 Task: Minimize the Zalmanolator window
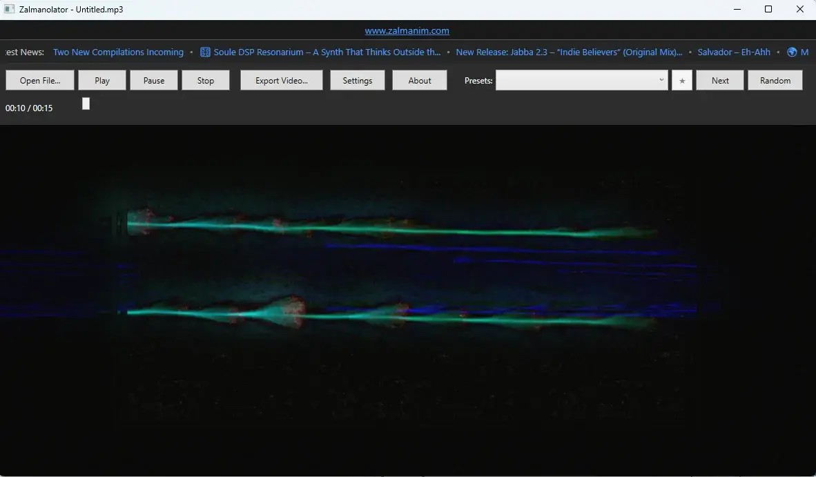737,10
